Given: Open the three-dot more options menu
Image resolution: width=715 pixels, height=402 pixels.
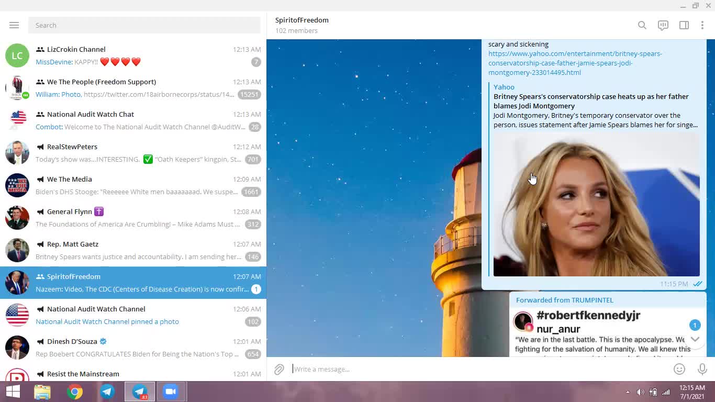Looking at the screenshot, I should 702,25.
